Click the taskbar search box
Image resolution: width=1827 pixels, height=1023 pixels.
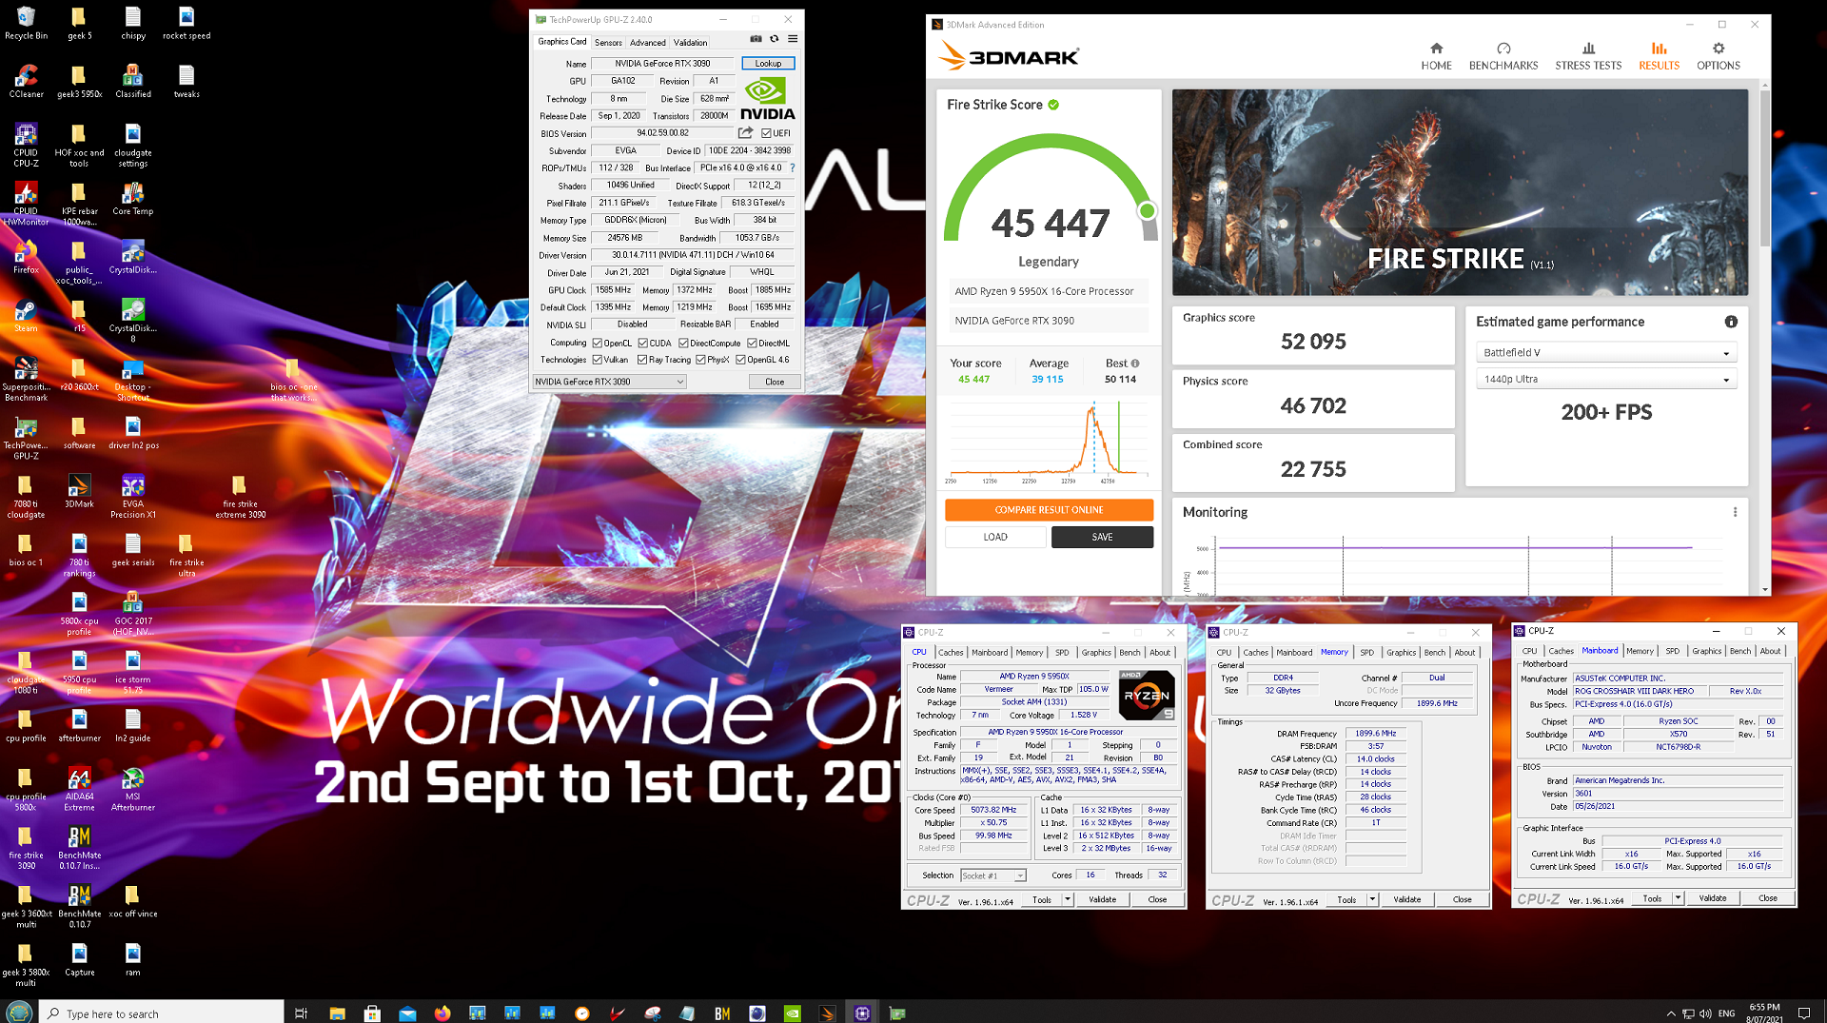[162, 1013]
